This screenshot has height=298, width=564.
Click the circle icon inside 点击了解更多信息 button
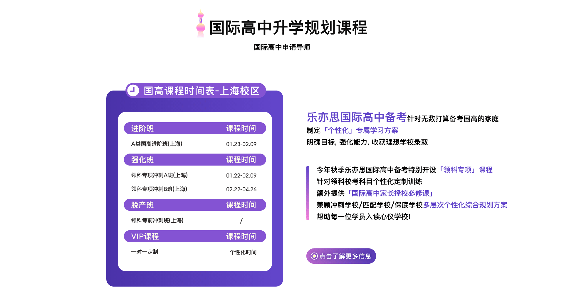pos(314,256)
